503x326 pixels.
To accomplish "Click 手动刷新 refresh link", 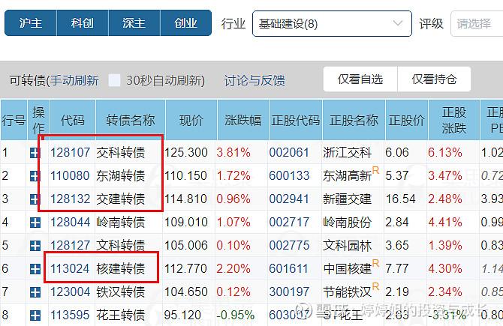I will point(74,80).
